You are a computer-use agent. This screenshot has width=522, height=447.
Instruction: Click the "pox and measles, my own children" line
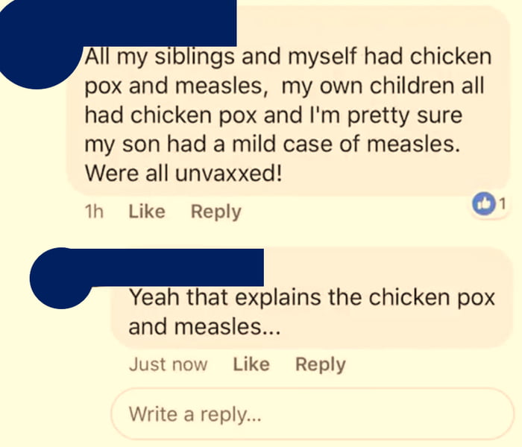pos(285,86)
